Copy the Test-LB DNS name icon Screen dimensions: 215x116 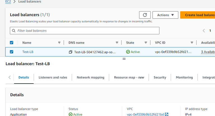tap(71, 52)
